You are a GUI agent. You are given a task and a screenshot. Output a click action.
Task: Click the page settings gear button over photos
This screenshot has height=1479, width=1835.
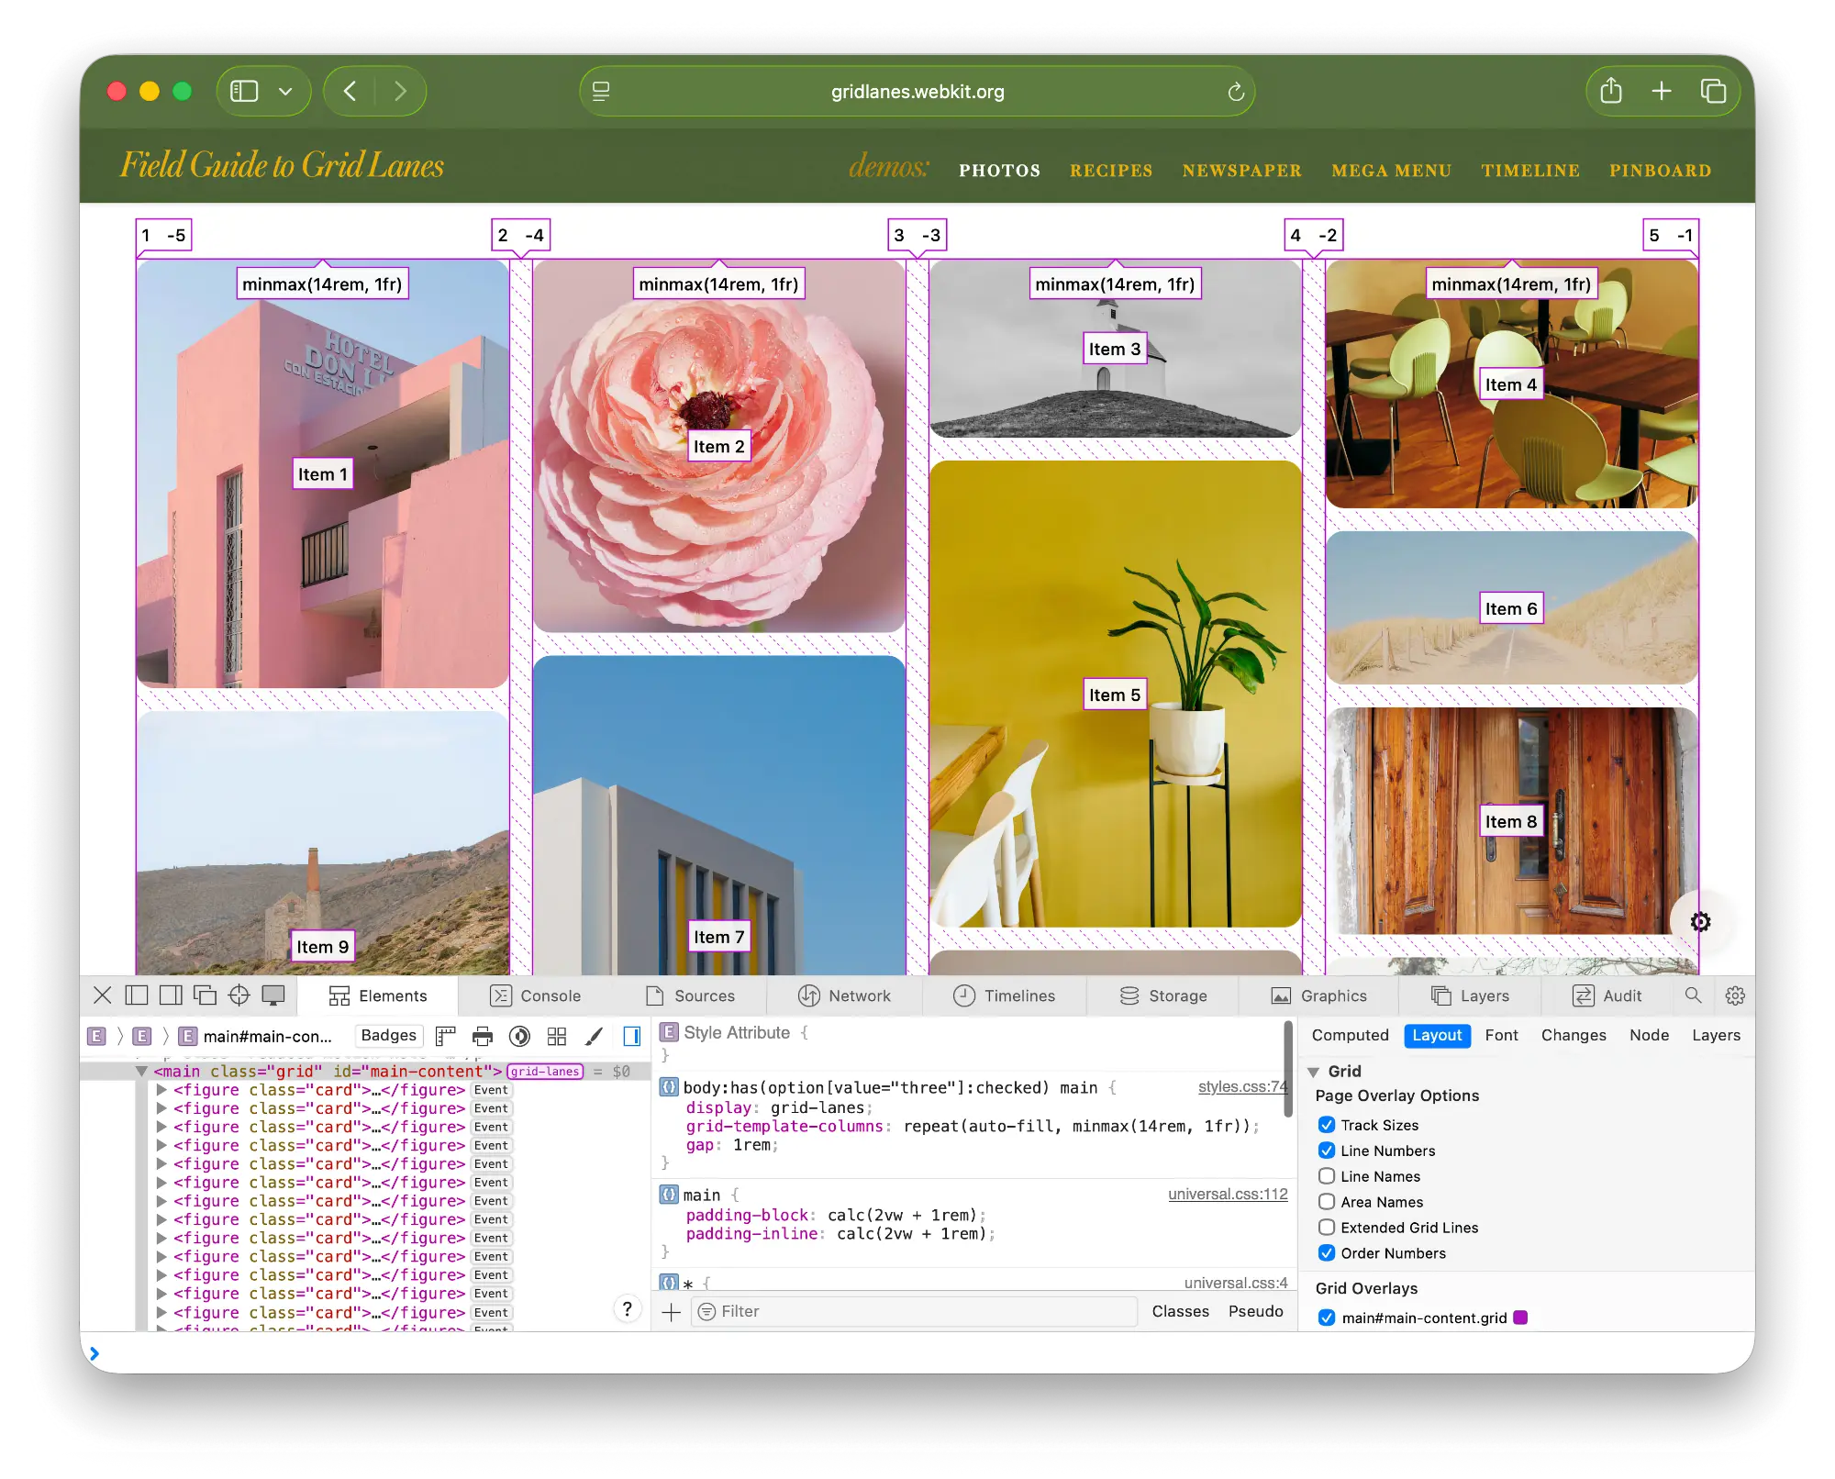click(1700, 922)
